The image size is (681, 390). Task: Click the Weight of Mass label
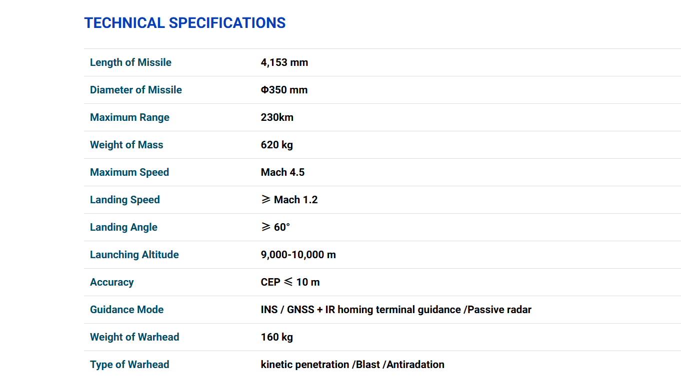(126, 145)
